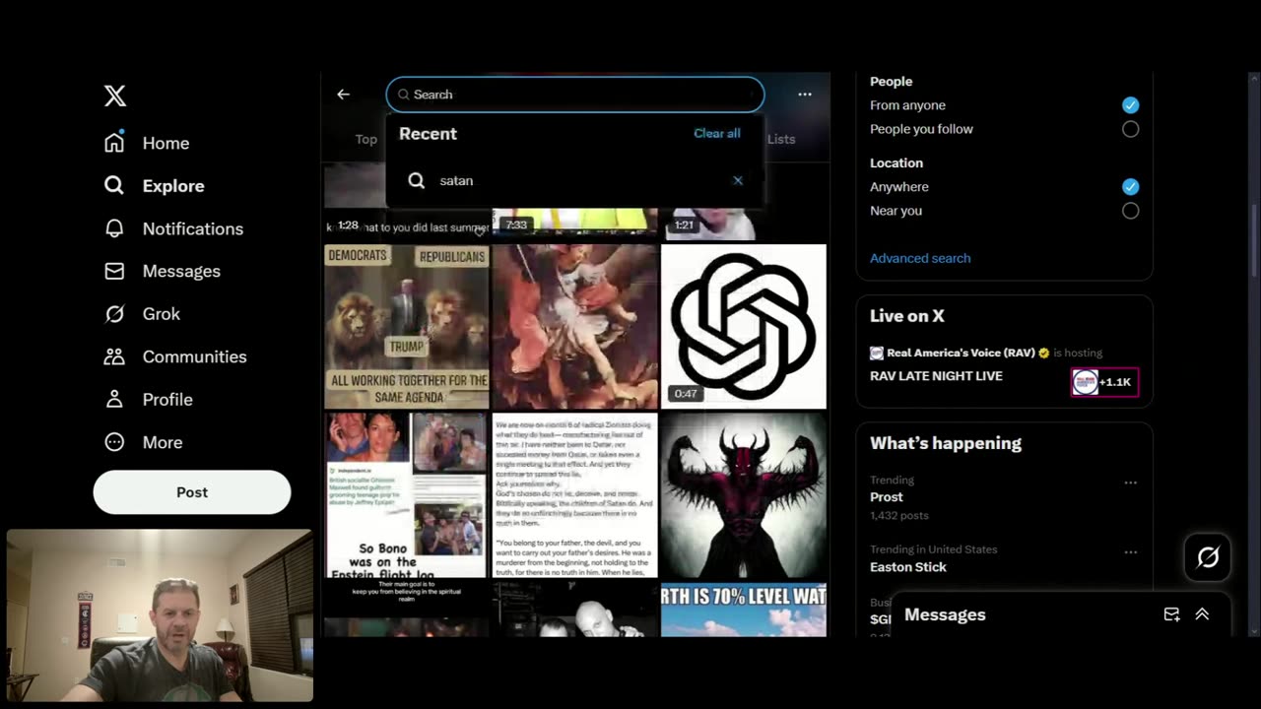Click the Notifications bell icon
Image resolution: width=1261 pixels, height=709 pixels.
114,228
